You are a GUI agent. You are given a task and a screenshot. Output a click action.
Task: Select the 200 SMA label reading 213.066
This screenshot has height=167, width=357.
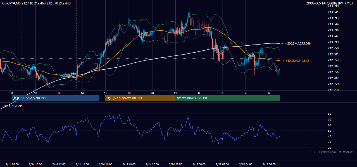pyautogui.click(x=296, y=43)
